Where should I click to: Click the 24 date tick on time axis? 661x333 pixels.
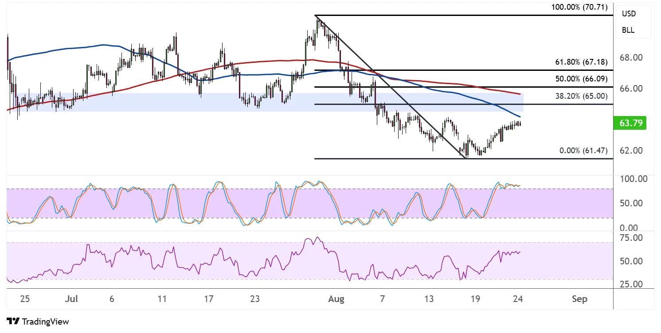click(x=517, y=299)
